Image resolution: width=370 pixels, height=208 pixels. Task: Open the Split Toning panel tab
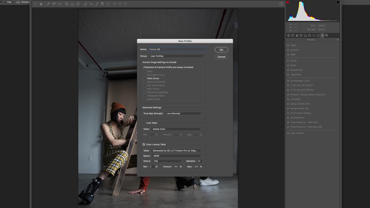305,35
